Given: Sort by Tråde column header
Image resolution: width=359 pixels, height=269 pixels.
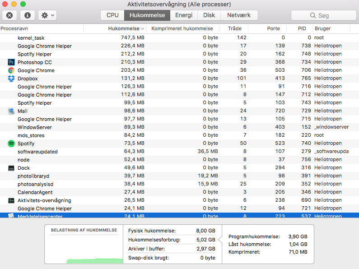Looking at the screenshot, I should 234,28.
